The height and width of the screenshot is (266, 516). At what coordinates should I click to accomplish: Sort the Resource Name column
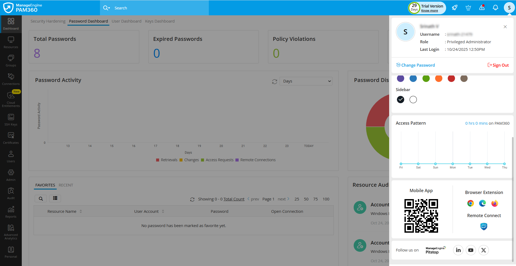[x=81, y=211]
